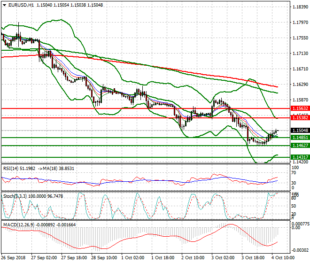Select the green 1.14627 horizontal line
310x263 pixels.
click(146, 146)
